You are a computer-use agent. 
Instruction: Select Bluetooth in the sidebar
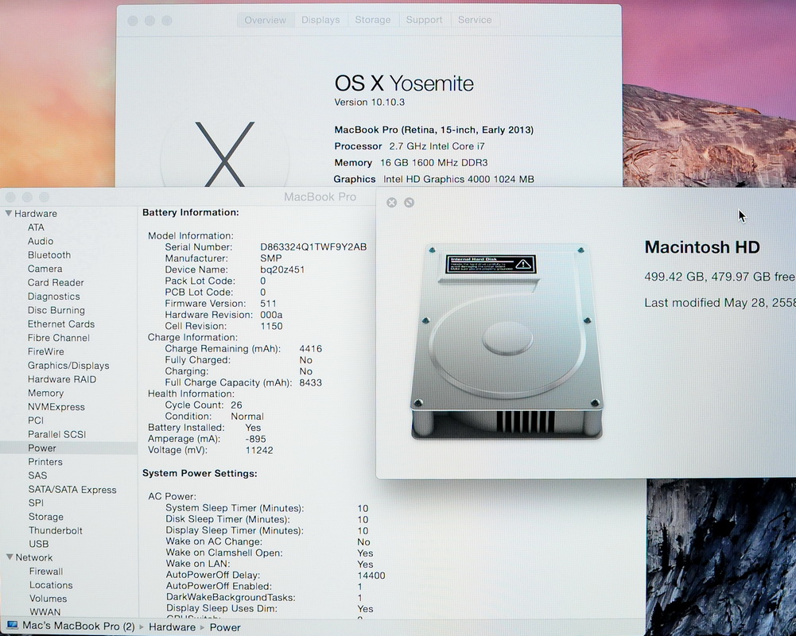(49, 255)
